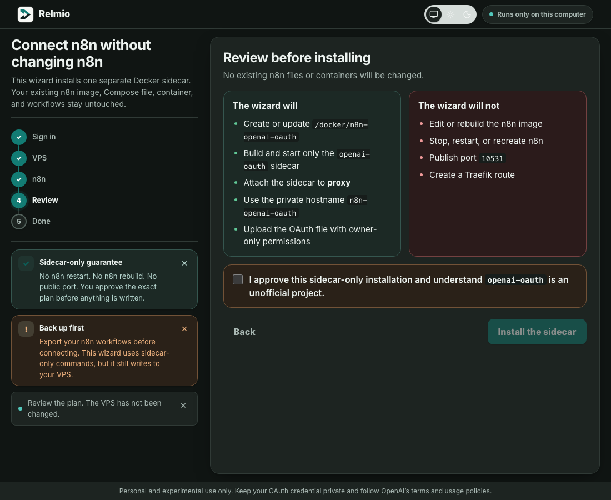Go Back to the previous step
This screenshot has width=611, height=500.
tap(244, 332)
